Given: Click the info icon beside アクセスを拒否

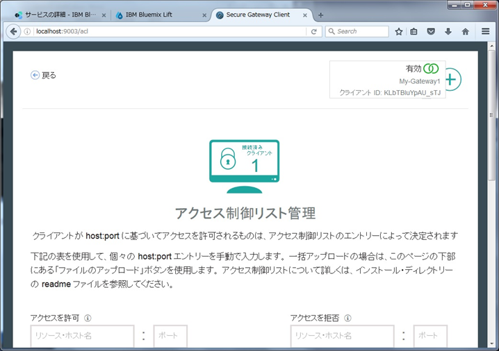Looking at the screenshot, I should pyautogui.click(x=347, y=318).
